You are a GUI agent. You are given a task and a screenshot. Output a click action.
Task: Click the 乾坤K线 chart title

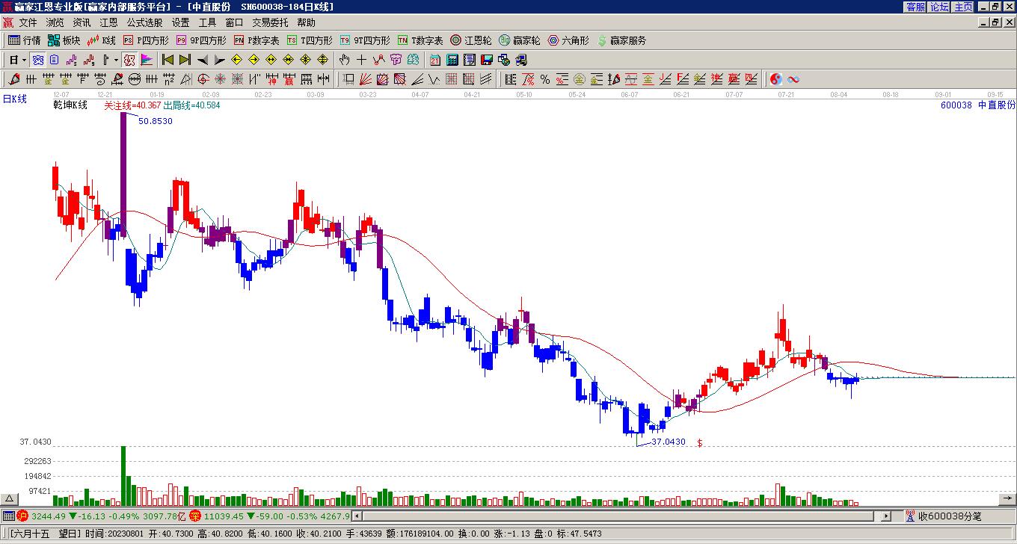[70, 105]
